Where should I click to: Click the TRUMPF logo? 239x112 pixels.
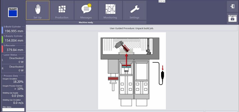click(13, 12)
